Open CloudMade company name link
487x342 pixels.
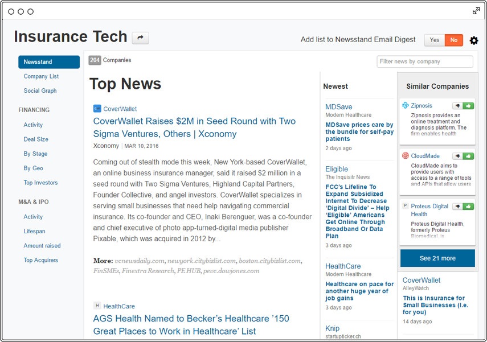tap(425, 156)
